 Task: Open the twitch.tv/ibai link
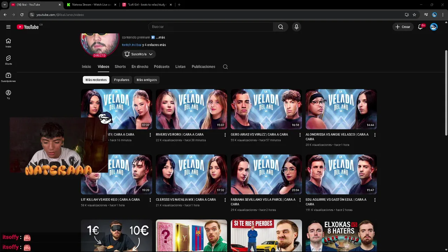coord(132,45)
